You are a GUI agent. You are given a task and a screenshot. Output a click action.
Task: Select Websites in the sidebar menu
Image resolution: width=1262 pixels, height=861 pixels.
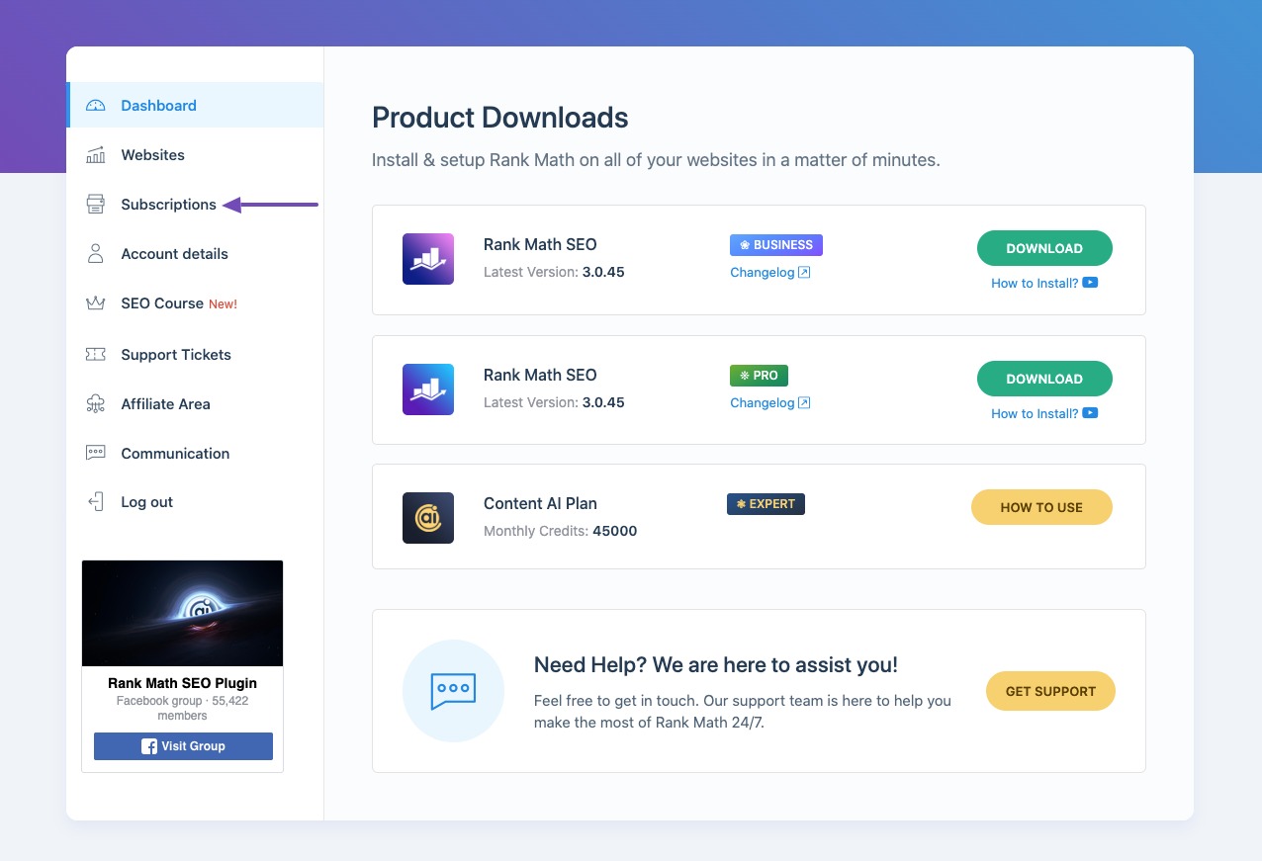152,154
